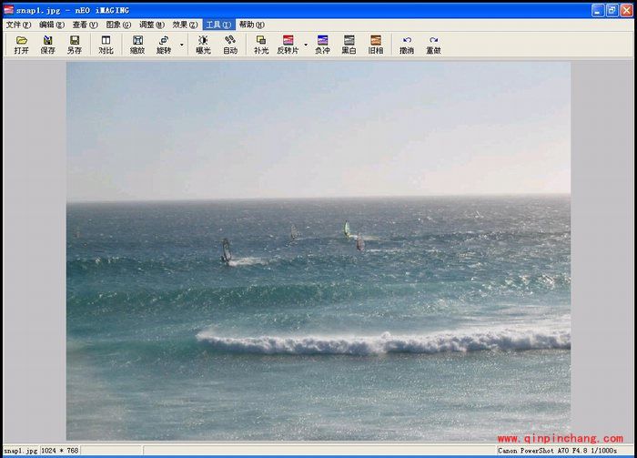This screenshot has width=637, height=458.
Task: Apply the 补光 fill light tool
Action: 261,45
